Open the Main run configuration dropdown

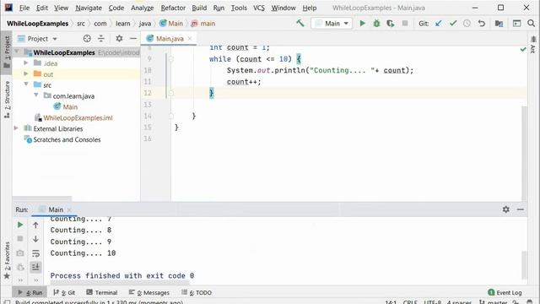[332, 23]
